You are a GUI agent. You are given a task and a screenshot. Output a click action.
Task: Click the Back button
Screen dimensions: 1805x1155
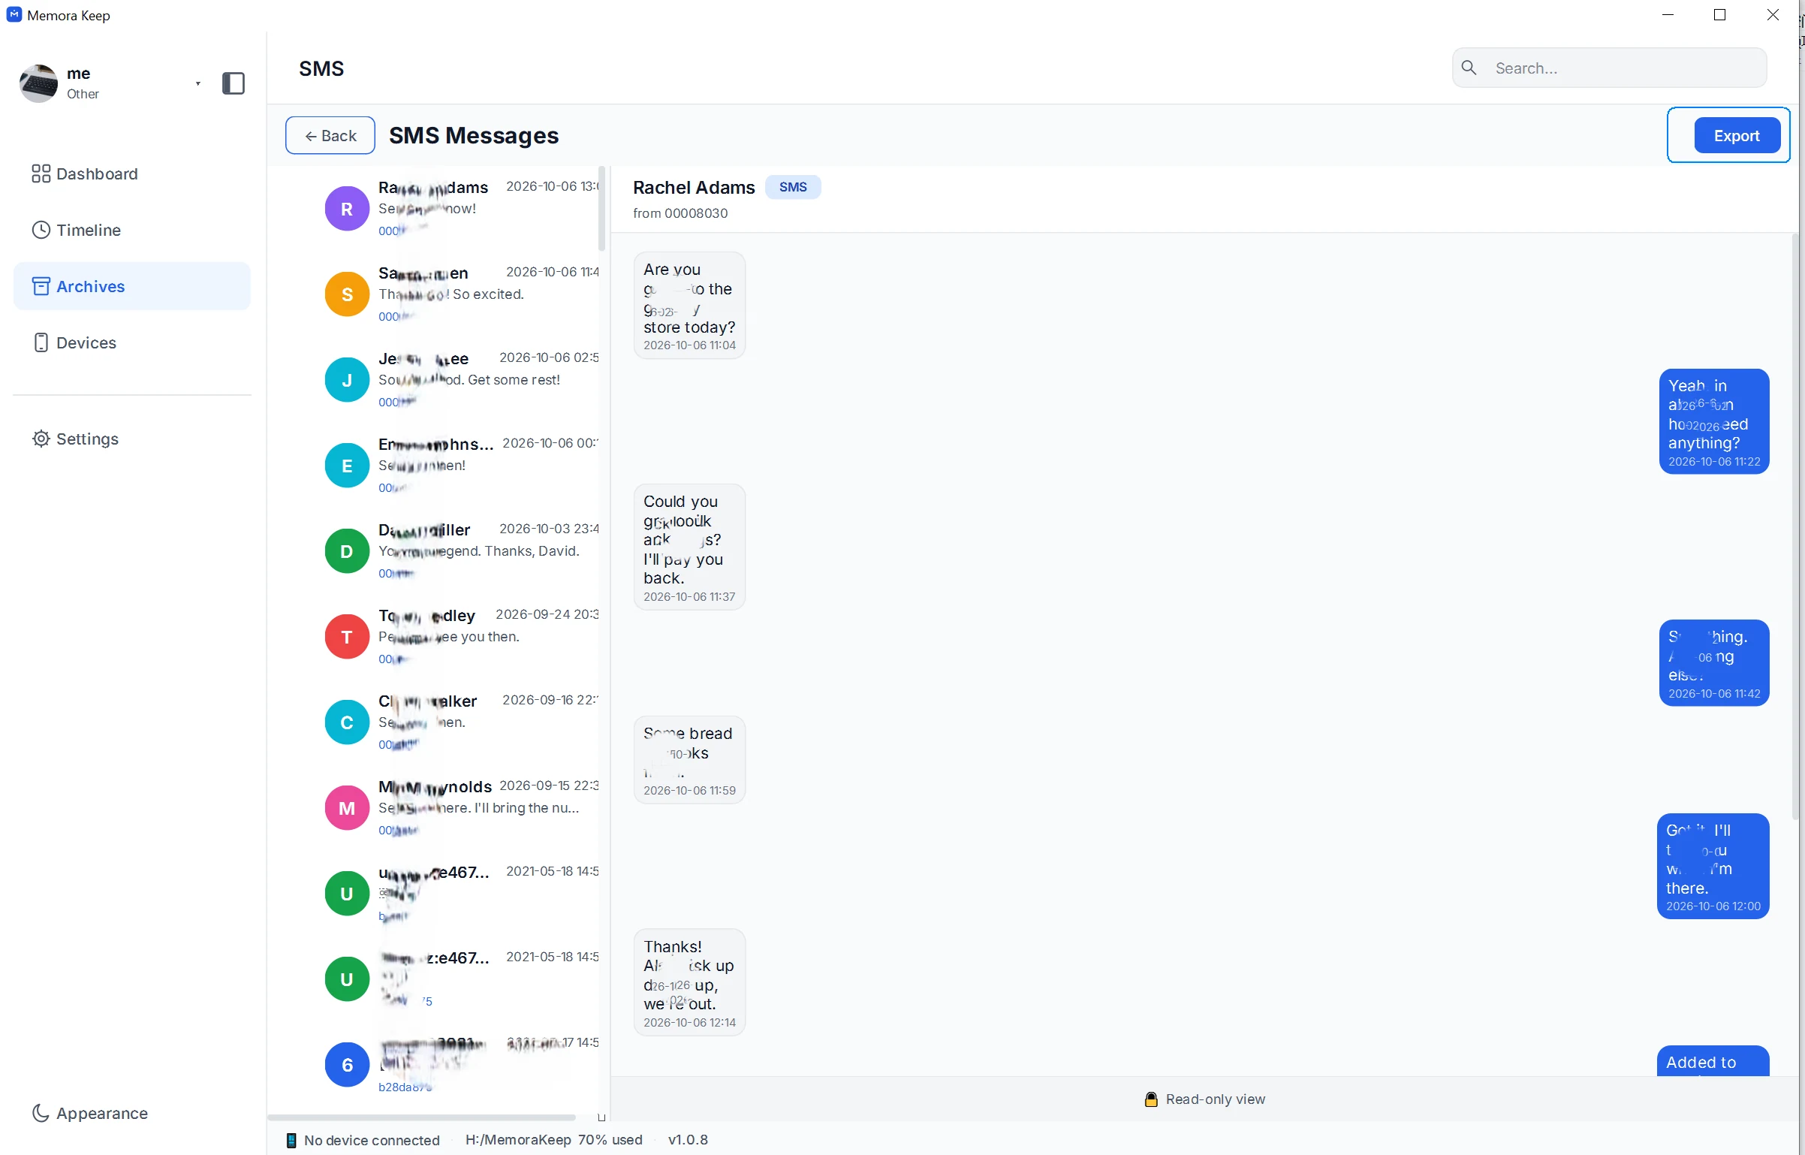tap(330, 135)
